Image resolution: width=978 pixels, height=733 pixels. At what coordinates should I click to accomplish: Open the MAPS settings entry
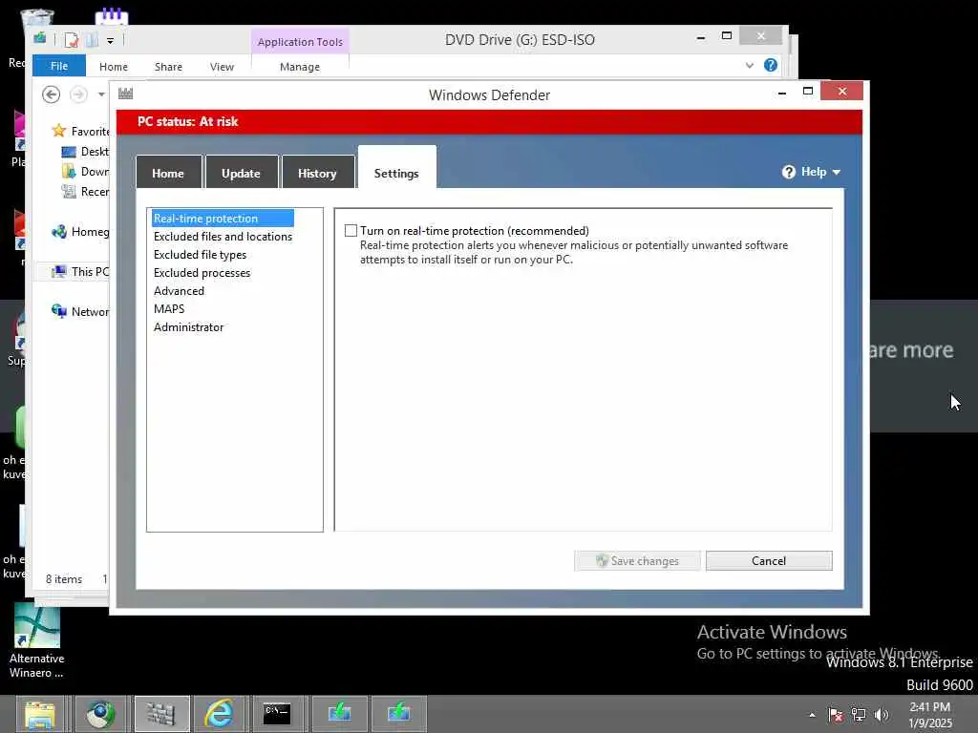click(x=168, y=308)
